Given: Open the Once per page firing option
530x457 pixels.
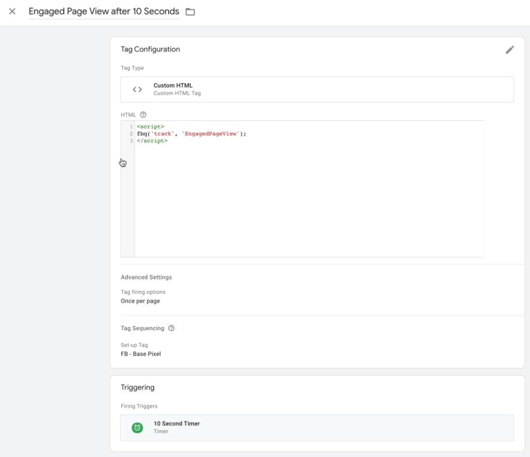Looking at the screenshot, I should pyautogui.click(x=140, y=301).
